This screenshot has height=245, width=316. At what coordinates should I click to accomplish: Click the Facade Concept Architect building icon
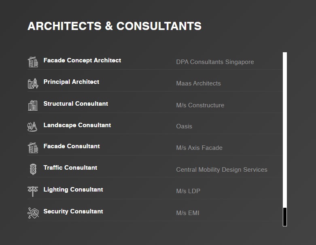[x=33, y=62]
